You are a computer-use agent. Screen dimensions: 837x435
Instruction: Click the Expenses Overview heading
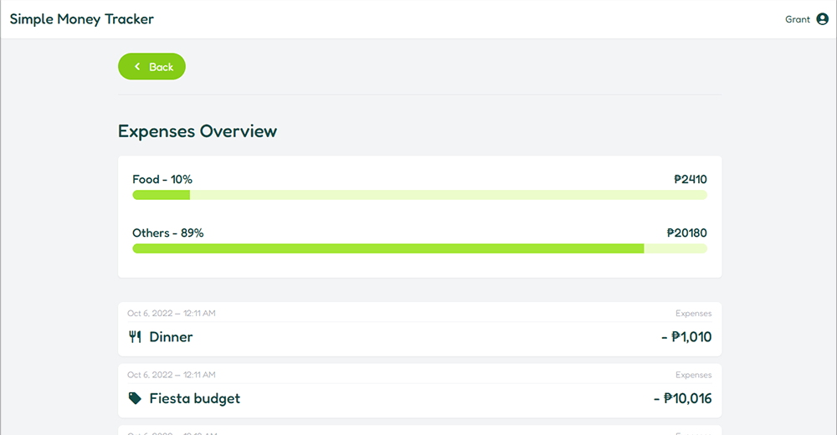pos(198,131)
